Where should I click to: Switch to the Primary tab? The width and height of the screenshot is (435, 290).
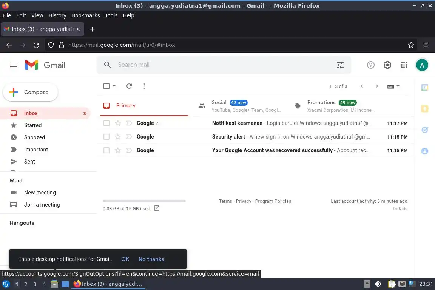[x=144, y=105]
